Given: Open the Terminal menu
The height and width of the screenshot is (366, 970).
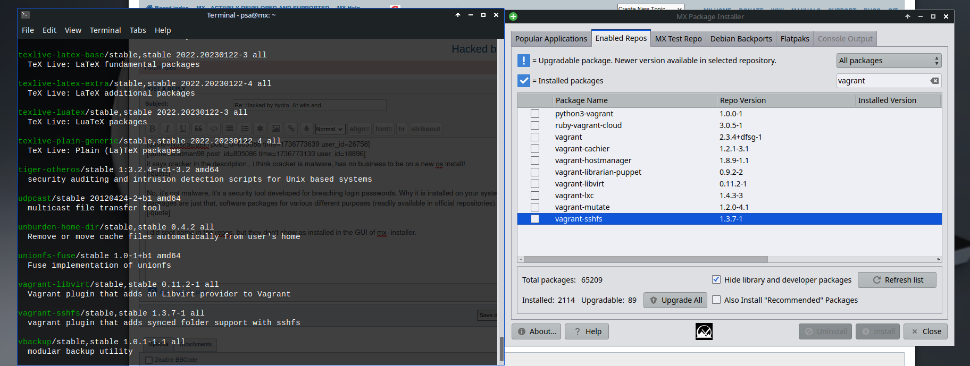Looking at the screenshot, I should (x=105, y=30).
